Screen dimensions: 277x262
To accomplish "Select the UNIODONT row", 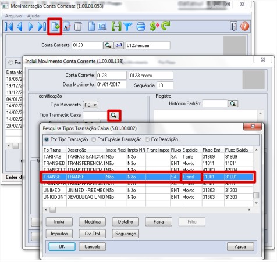I will click(148, 197).
